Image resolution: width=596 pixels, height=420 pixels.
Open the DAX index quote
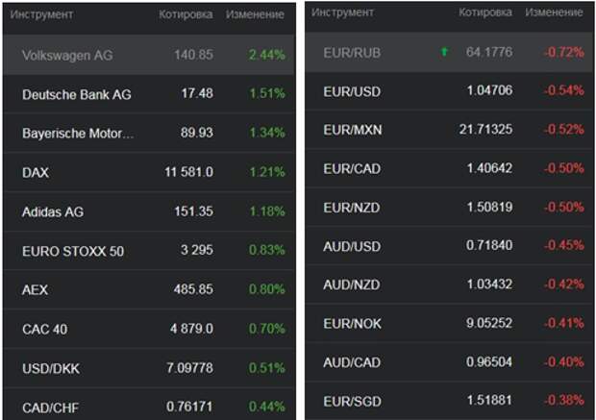149,172
